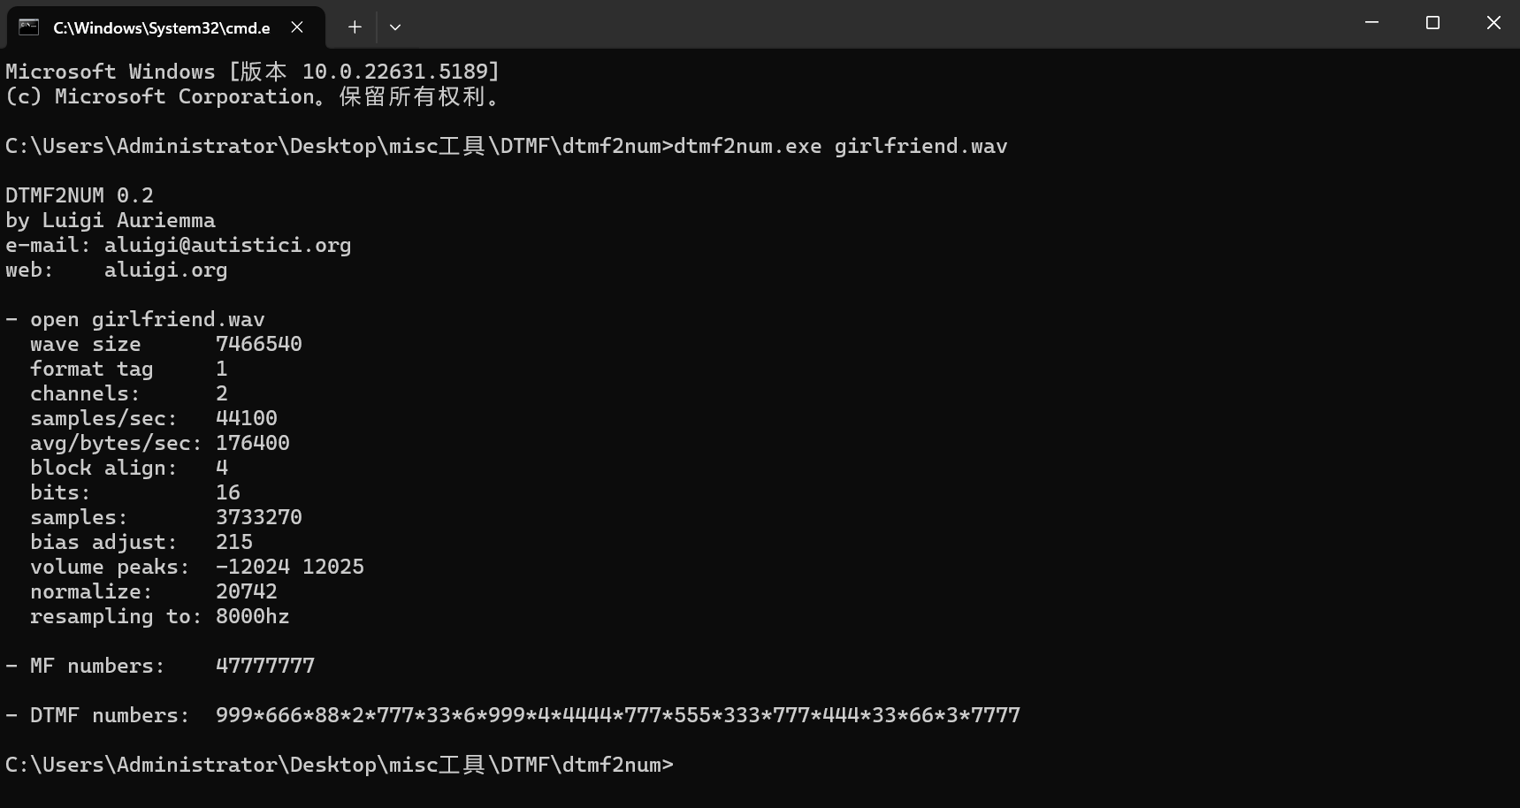Close the terminal window
Screen dimensions: 1520x808
click(x=1493, y=23)
